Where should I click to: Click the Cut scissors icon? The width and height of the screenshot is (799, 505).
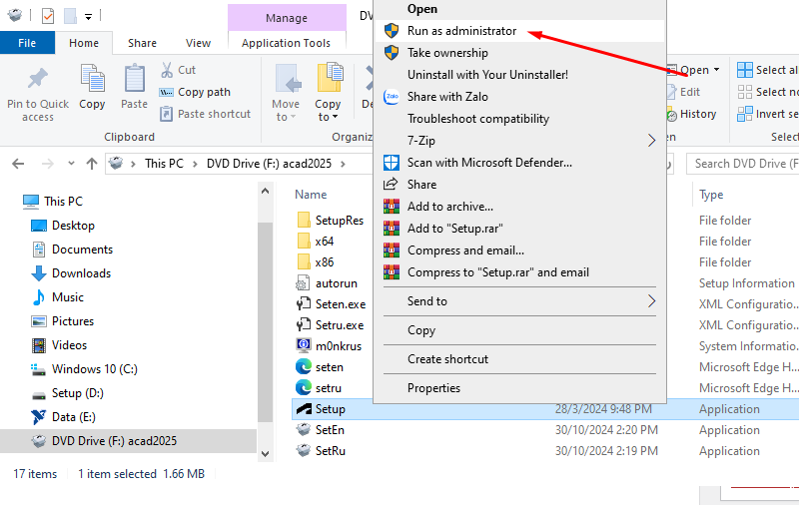click(x=167, y=70)
